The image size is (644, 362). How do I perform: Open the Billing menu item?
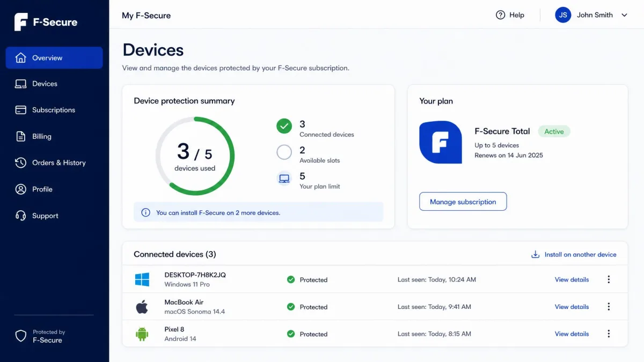(x=54, y=136)
